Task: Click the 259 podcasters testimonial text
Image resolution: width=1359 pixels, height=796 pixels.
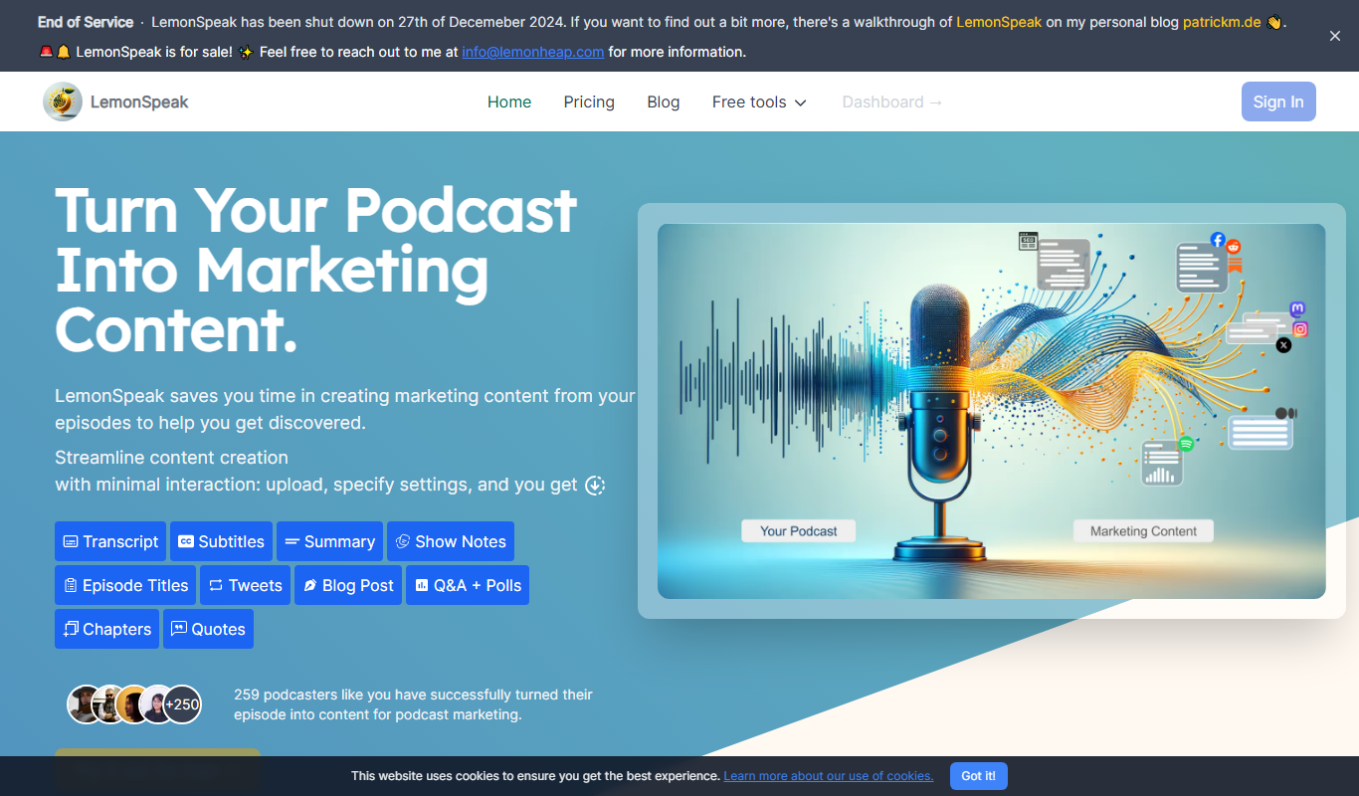Action: (413, 704)
